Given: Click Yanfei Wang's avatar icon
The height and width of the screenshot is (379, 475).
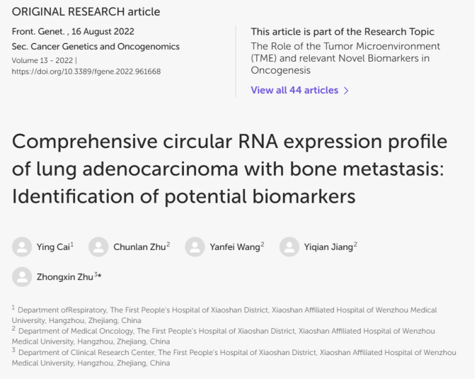Looking at the screenshot, I should click(x=195, y=247).
